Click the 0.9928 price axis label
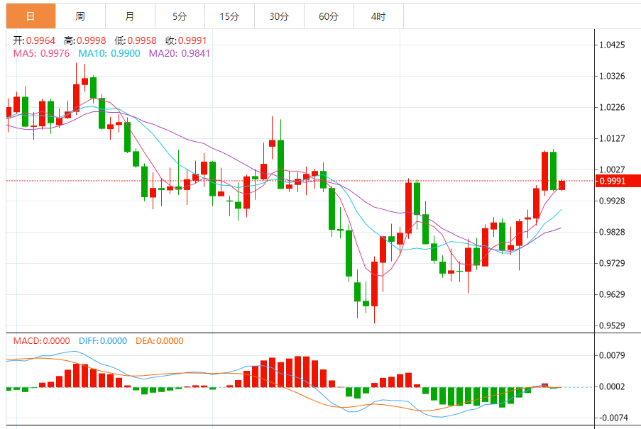Screen dimensions: 641x429 pos(612,201)
